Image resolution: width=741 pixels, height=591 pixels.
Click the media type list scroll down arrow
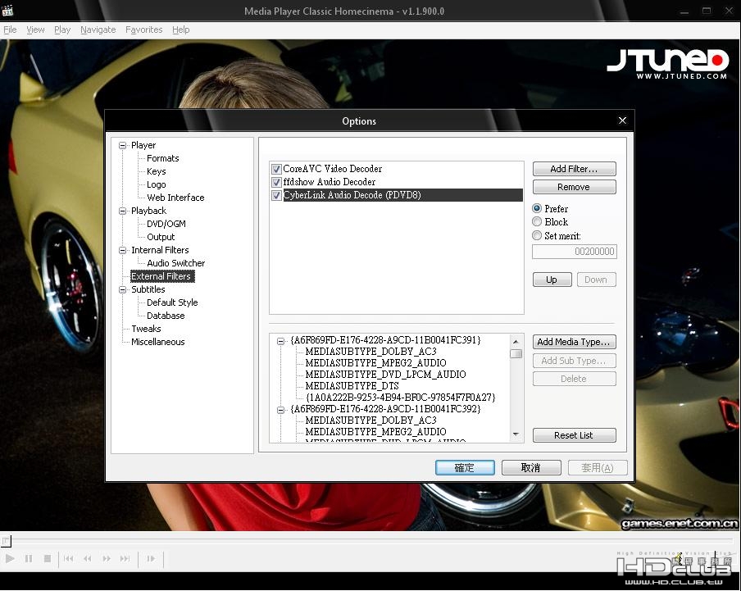(x=516, y=434)
